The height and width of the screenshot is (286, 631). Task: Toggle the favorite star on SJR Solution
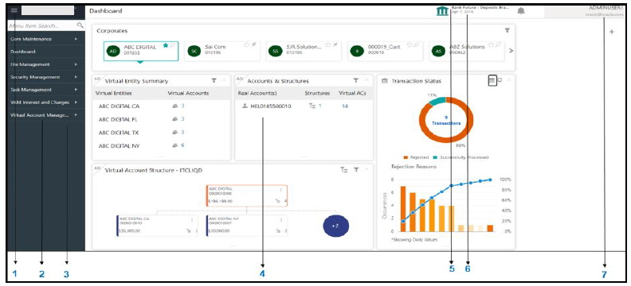(327, 45)
